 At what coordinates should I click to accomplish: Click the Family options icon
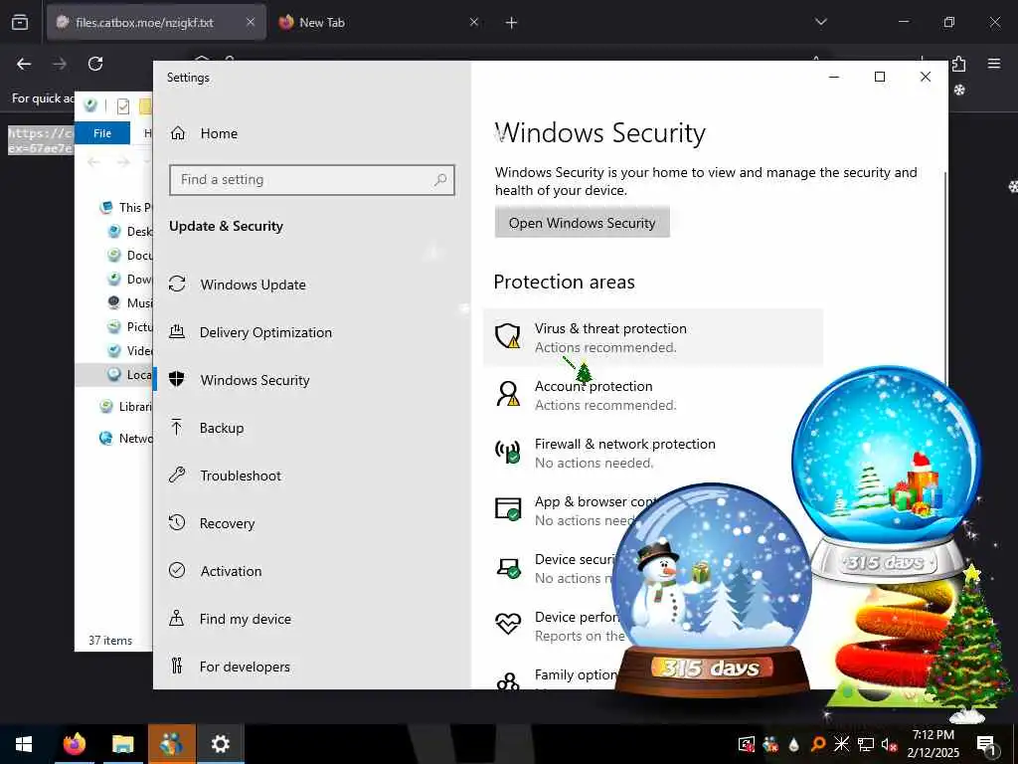pos(508,680)
